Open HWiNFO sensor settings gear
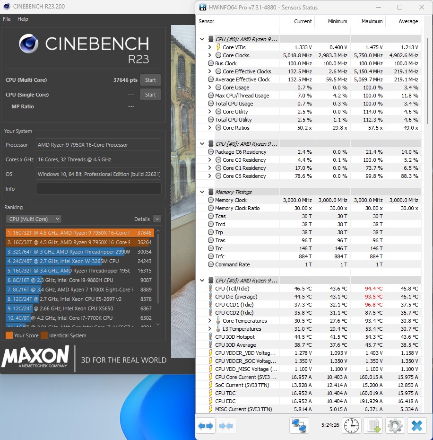This screenshot has width=433, height=440. [395, 426]
